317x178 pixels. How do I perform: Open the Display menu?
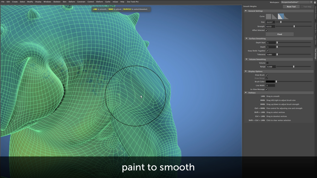pyautogui.click(x=38, y=2)
